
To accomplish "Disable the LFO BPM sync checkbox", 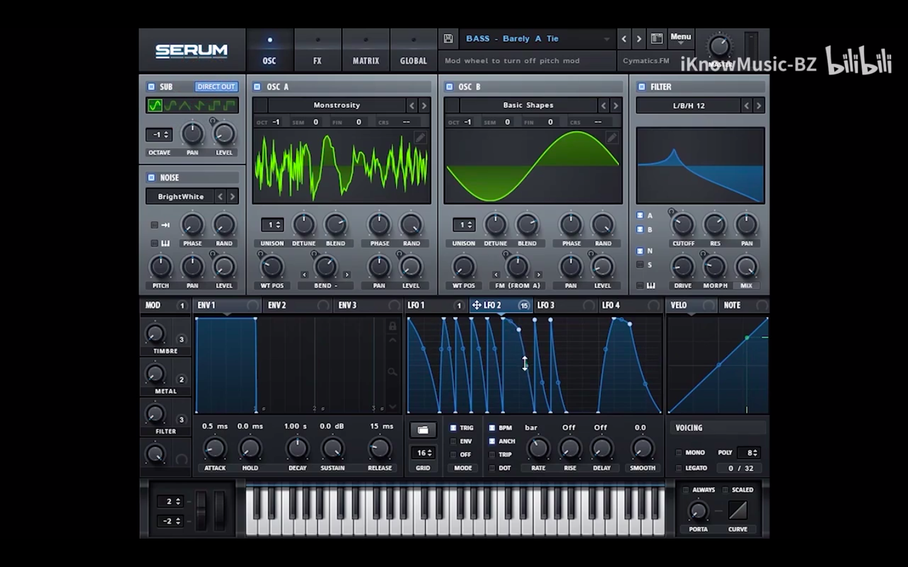I will (x=492, y=428).
